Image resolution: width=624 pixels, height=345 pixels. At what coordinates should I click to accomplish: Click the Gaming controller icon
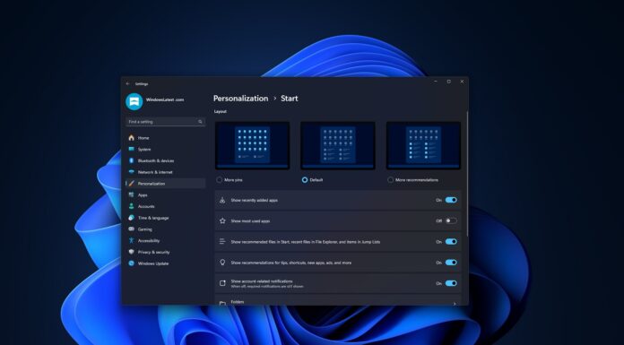pos(131,229)
